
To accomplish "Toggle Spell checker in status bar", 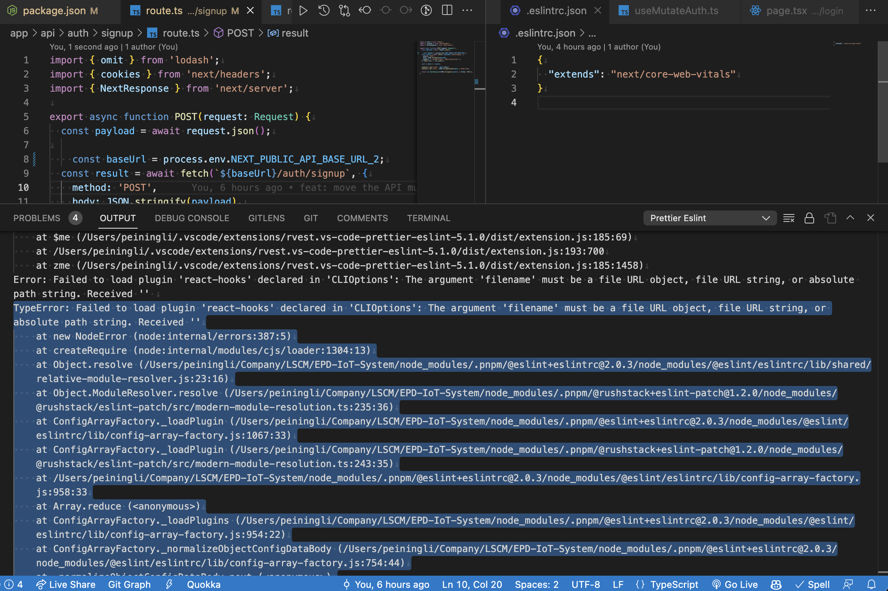I will click(812, 584).
